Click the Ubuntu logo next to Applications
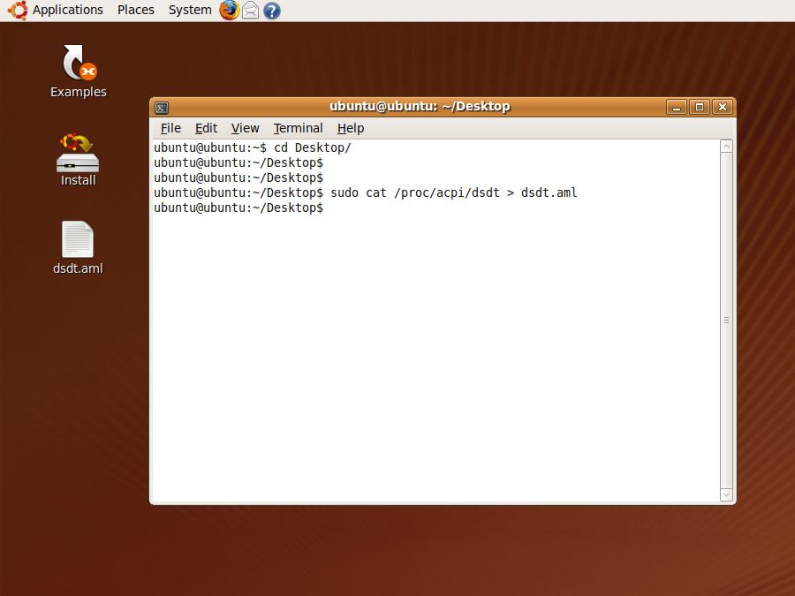This screenshot has height=596, width=795. [x=17, y=10]
